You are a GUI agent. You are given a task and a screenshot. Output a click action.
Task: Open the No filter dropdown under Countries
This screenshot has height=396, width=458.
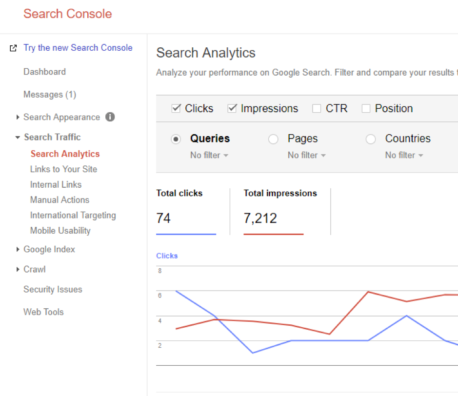click(x=404, y=155)
